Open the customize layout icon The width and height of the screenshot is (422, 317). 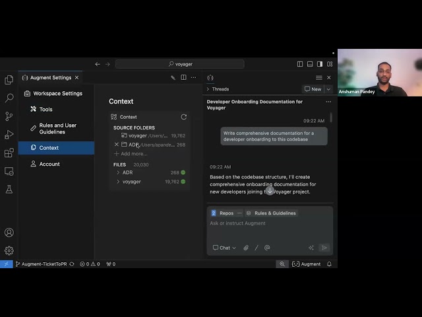click(330, 64)
